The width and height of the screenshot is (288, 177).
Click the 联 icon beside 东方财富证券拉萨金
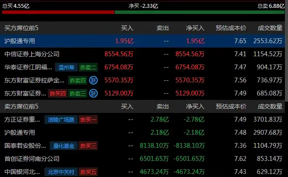(93, 80)
